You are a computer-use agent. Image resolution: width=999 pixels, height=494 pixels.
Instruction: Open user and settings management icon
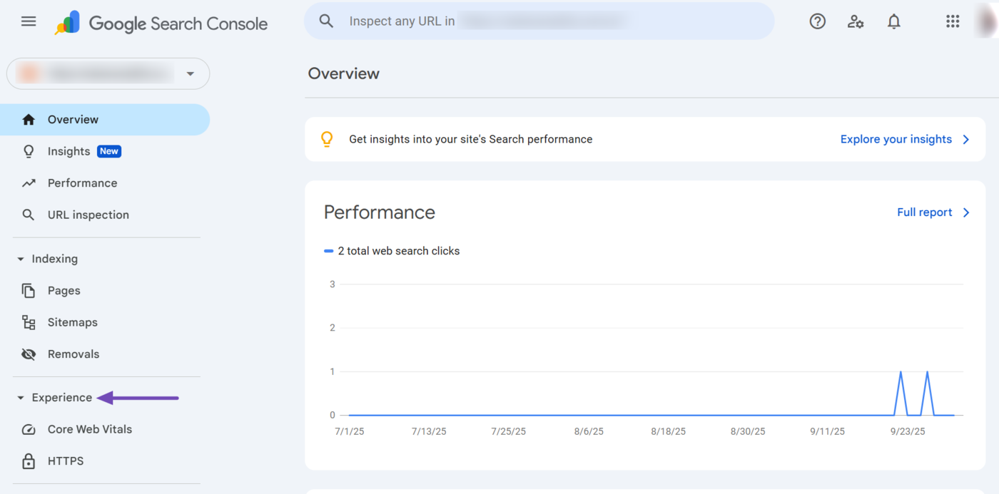pos(856,21)
